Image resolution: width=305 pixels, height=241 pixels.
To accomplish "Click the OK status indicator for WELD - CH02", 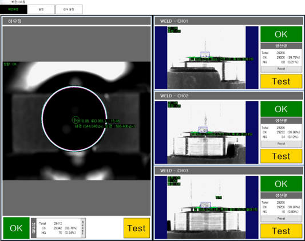I will 281,109.
